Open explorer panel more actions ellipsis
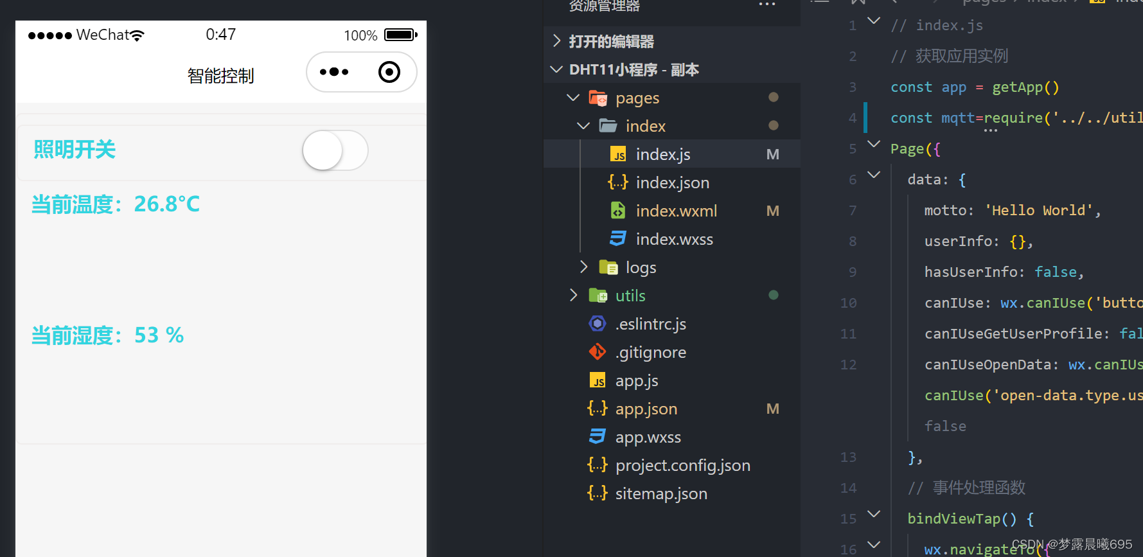Viewport: 1143px width, 557px height. 767,4
